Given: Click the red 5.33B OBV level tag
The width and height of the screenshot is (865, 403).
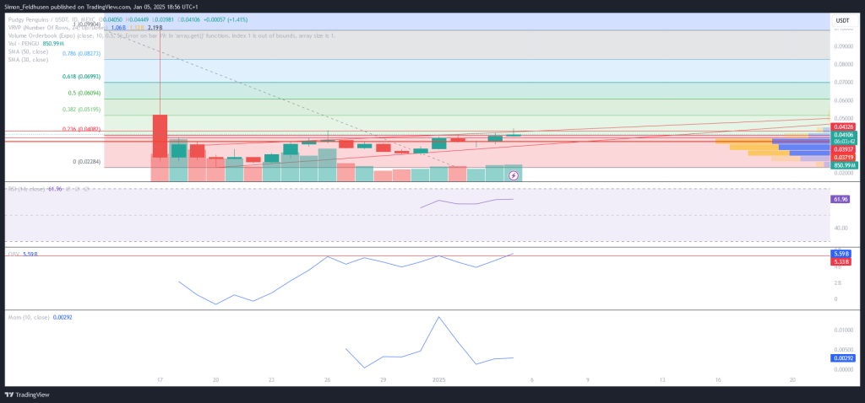Looking at the screenshot, I should (841, 261).
